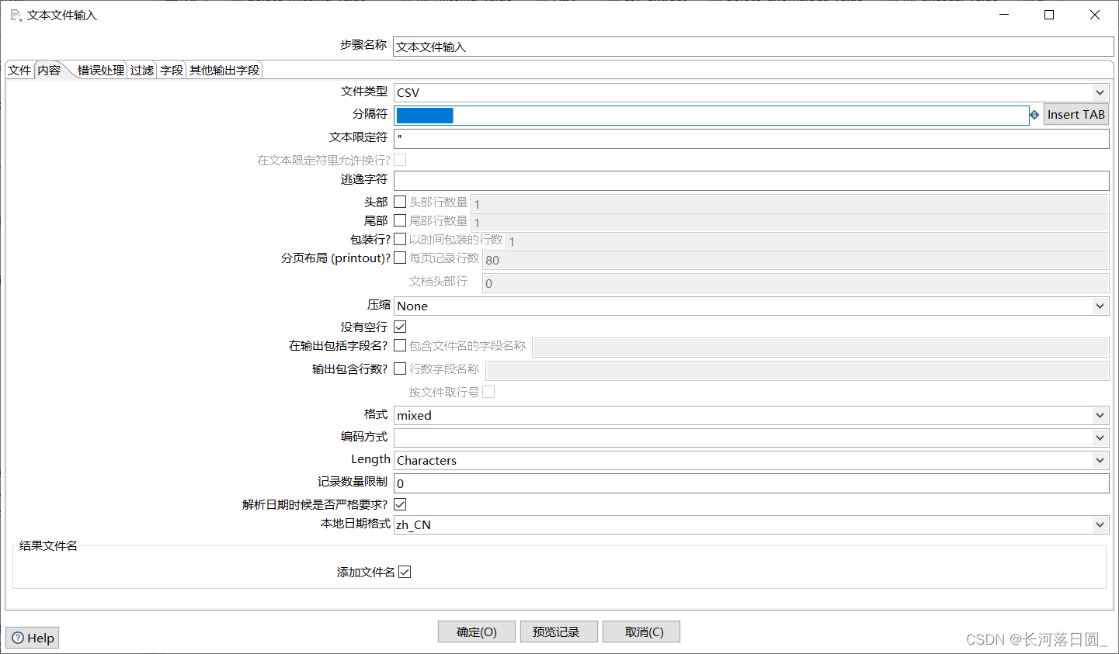Click the 确定(O) button
The height and width of the screenshot is (654, 1119).
[477, 632]
